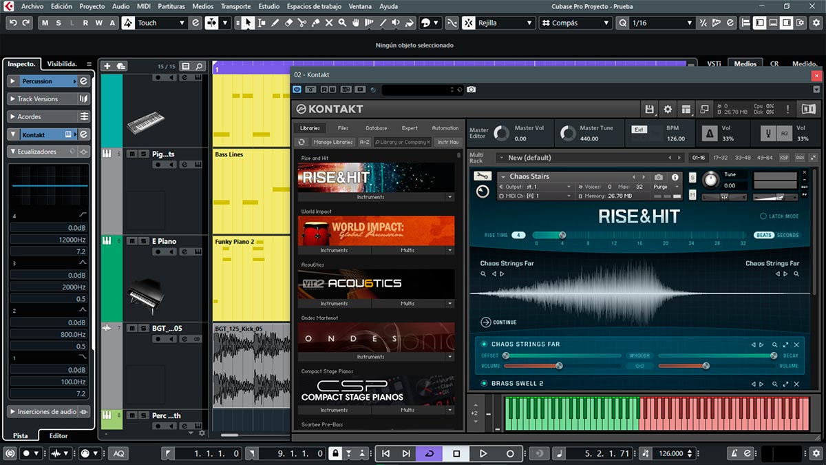This screenshot has height=465, width=826.
Task: Click Chaos Stairs info icon
Action: [675, 177]
